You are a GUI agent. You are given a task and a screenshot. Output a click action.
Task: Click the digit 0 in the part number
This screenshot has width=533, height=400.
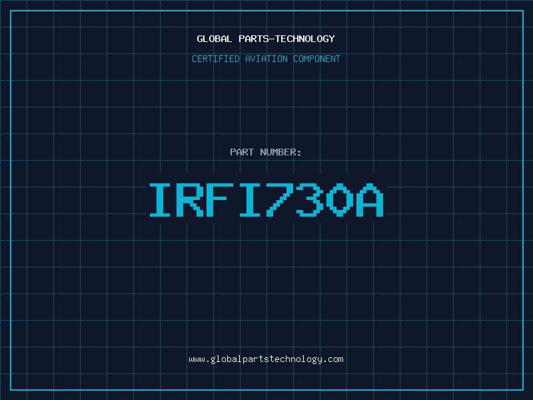(340, 199)
